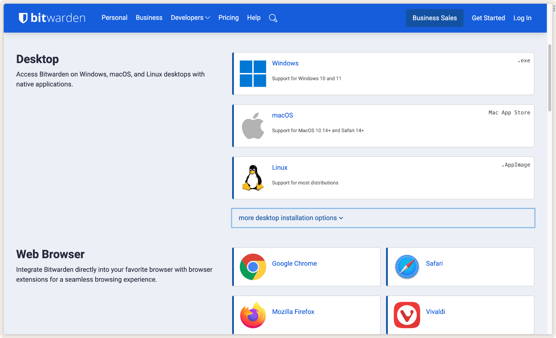
Task: Expand more desktop installation options
Action: (383, 218)
